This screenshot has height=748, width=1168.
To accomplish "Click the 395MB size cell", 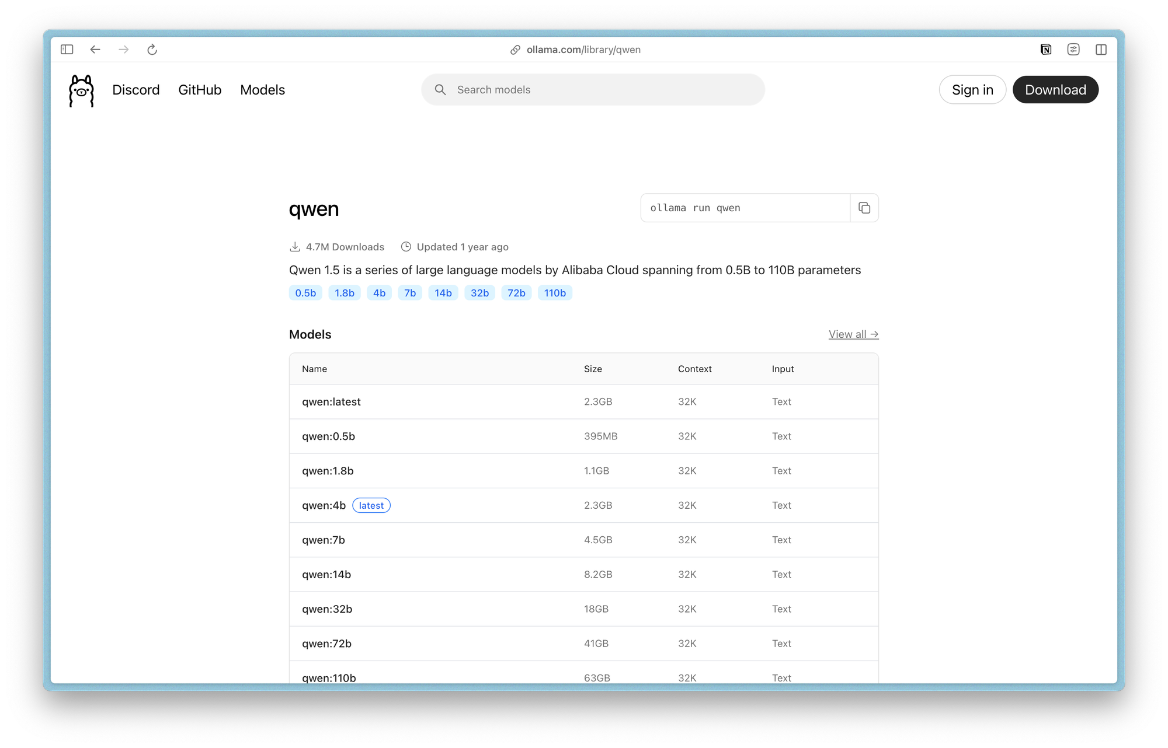I will (x=601, y=436).
